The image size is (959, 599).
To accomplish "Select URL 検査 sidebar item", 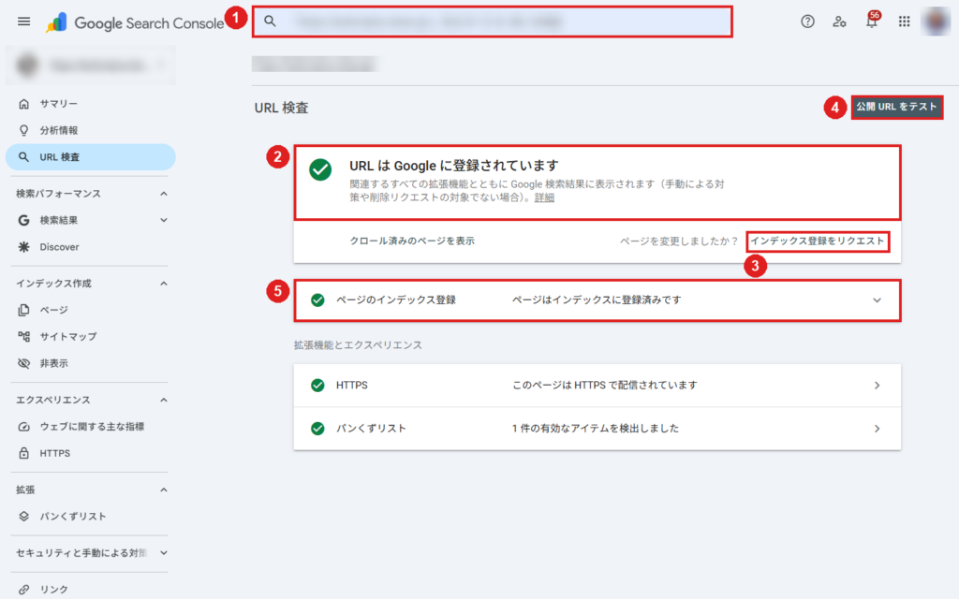I will [x=91, y=157].
